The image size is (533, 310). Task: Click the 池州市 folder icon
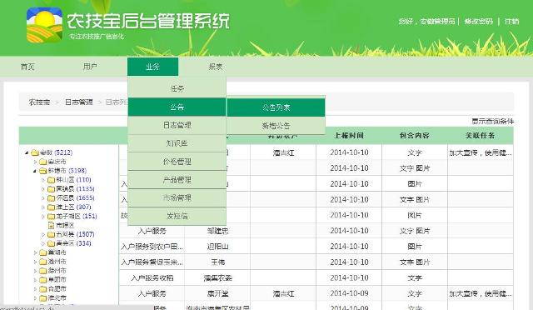[x=43, y=262]
